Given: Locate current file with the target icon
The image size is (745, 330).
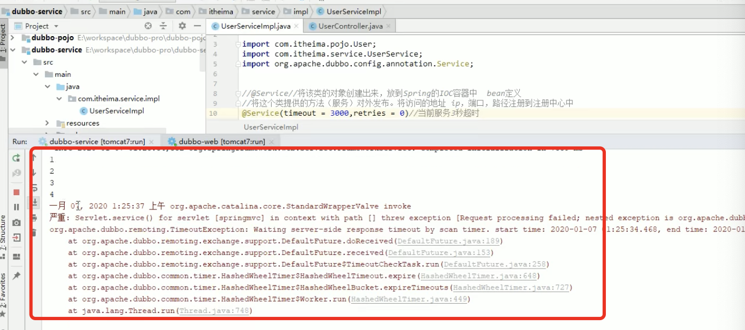Looking at the screenshot, I should 148,26.
